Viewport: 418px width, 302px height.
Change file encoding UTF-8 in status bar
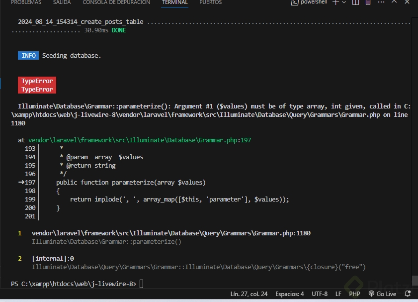coord(320,294)
